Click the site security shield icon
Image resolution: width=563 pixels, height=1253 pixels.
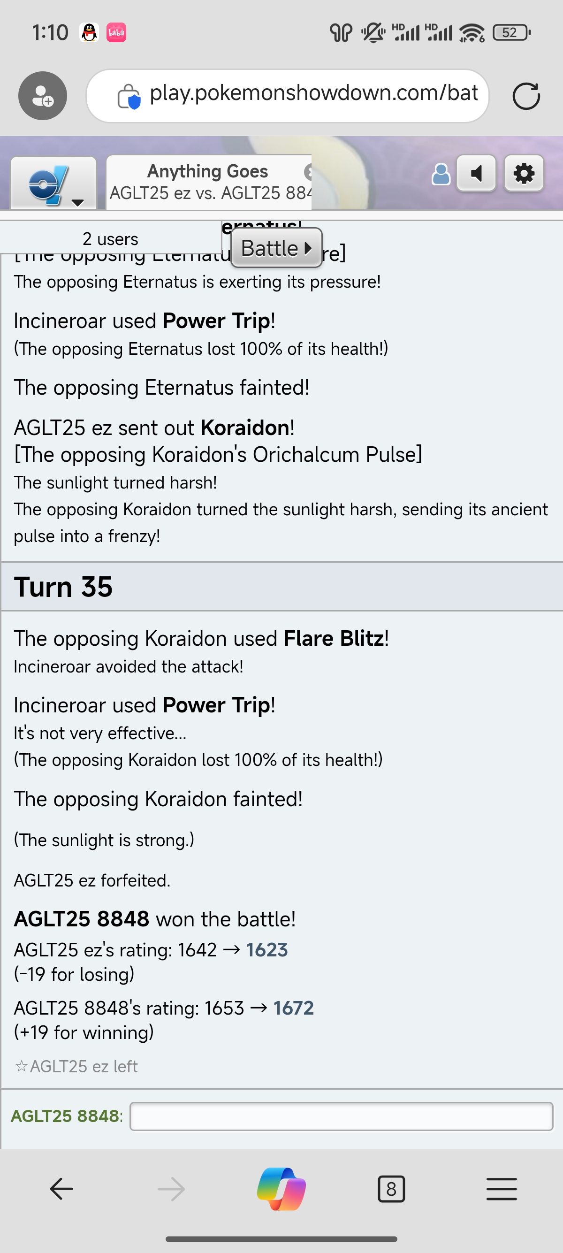coord(129,96)
